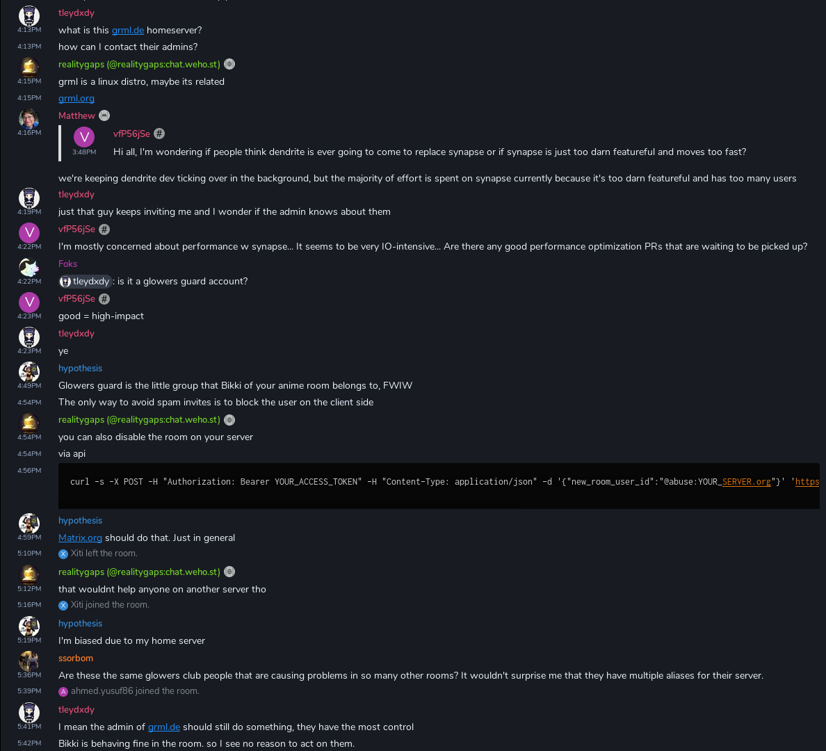Click Xiti's small avatar in the left-room notice

pos(63,554)
